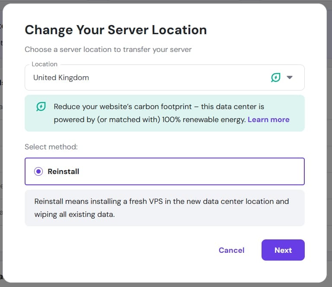Screen dimensions: 332x287
Task: Click the leaf icon in renewable energy banner
Action: (x=41, y=106)
